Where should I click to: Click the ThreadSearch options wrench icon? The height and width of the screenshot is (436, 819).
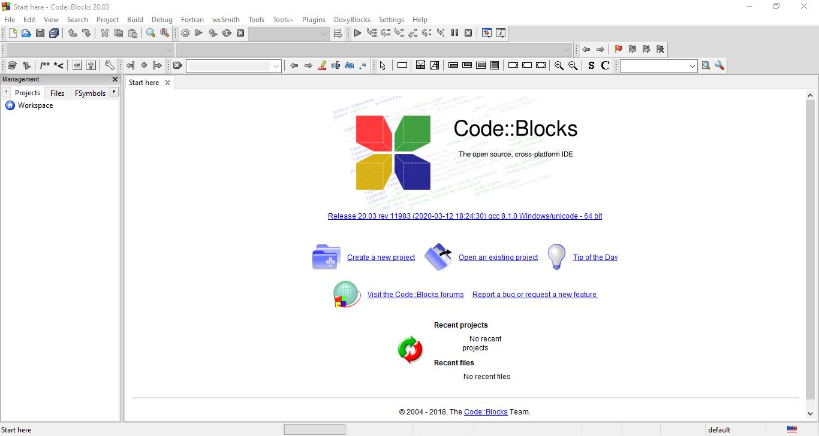click(720, 66)
